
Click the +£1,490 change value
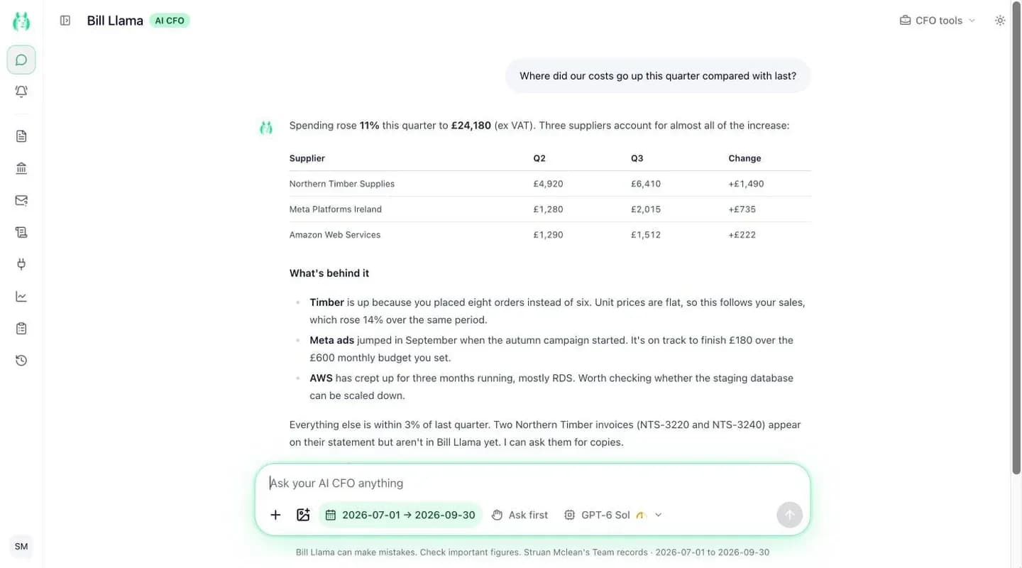747,184
